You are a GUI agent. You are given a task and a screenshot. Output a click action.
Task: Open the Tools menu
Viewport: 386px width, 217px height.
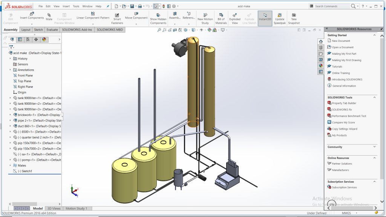click(x=76, y=6)
